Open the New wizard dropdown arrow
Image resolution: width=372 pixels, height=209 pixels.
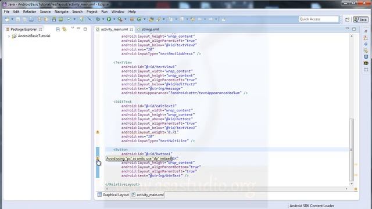[x=12, y=19]
